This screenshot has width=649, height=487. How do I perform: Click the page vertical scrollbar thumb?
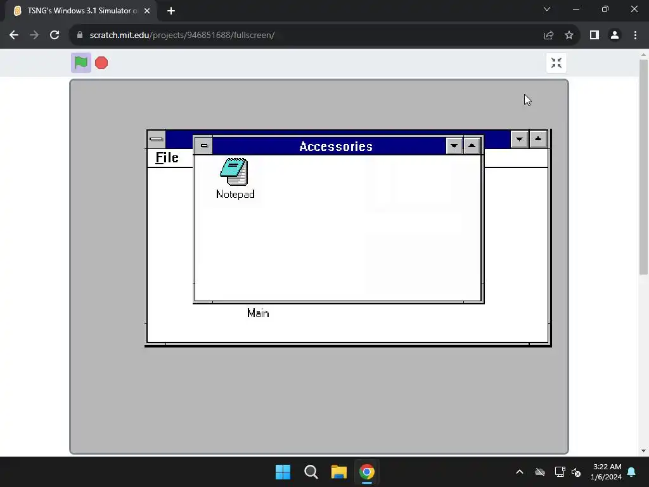[x=643, y=167]
